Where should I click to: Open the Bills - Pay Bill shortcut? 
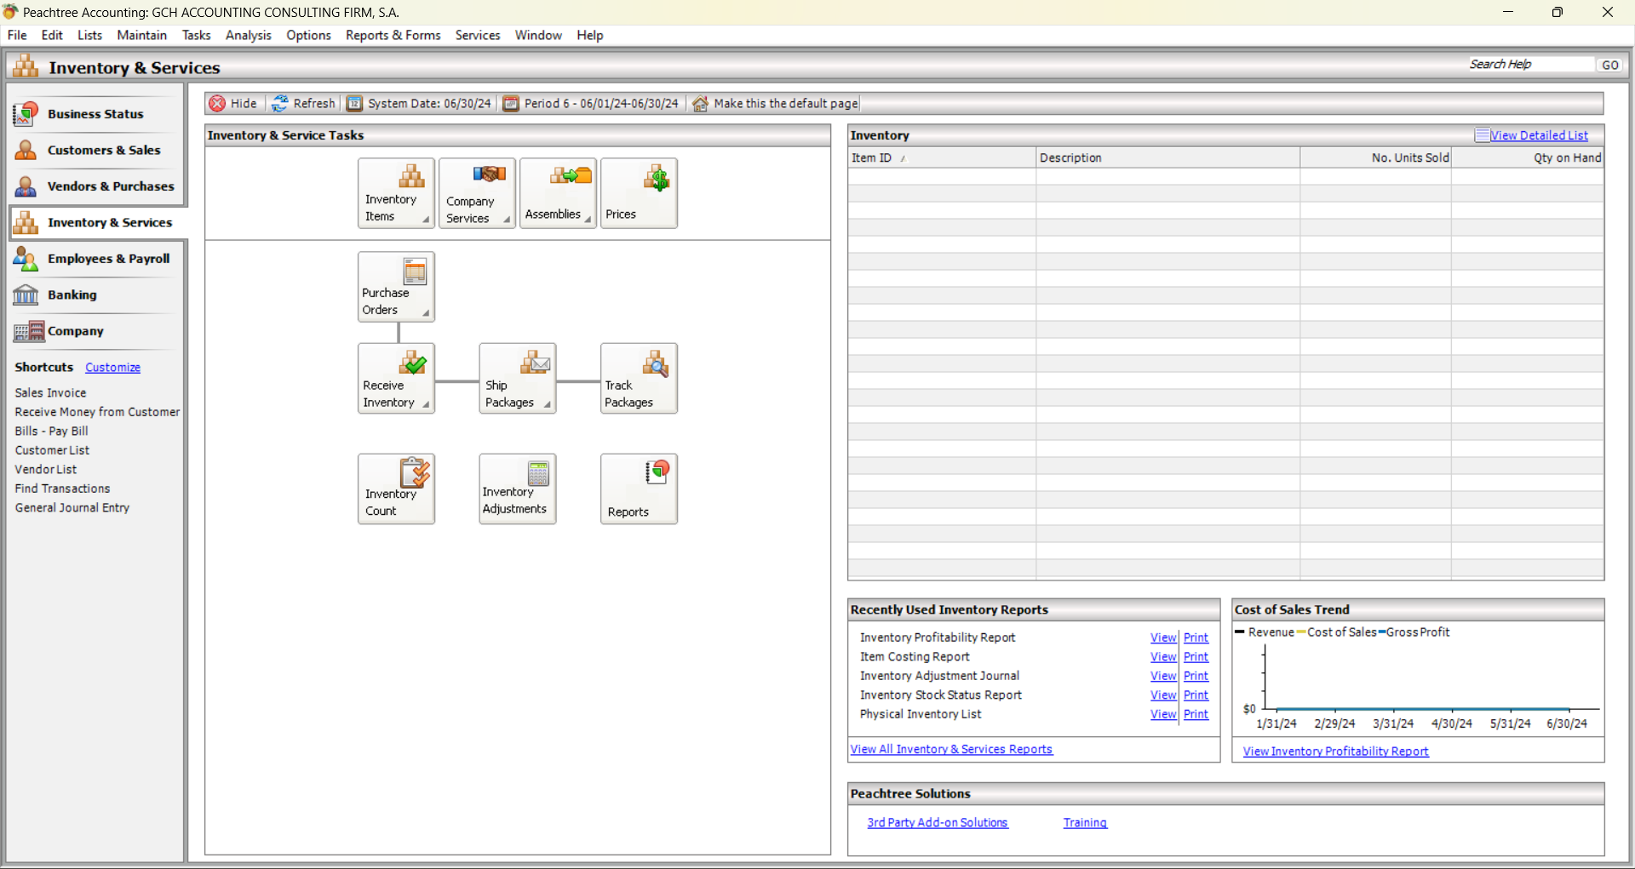(x=51, y=432)
